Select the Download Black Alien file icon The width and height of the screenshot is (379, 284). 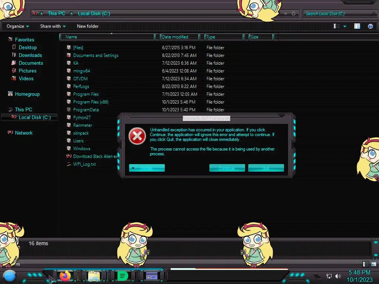pyautogui.click(x=69, y=156)
